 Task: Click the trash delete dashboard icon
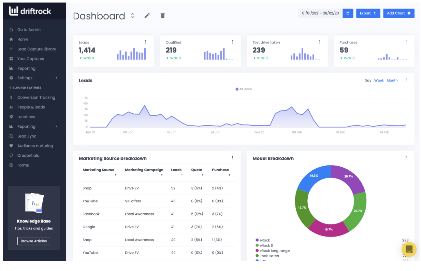click(x=163, y=16)
